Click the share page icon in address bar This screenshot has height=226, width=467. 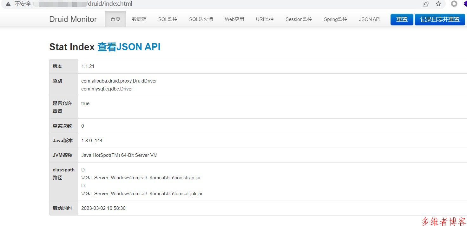[x=425, y=4]
